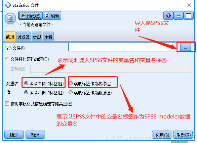Select 读取标签作为名称 radio button
Screen dimensions: 197x143
point(71,83)
